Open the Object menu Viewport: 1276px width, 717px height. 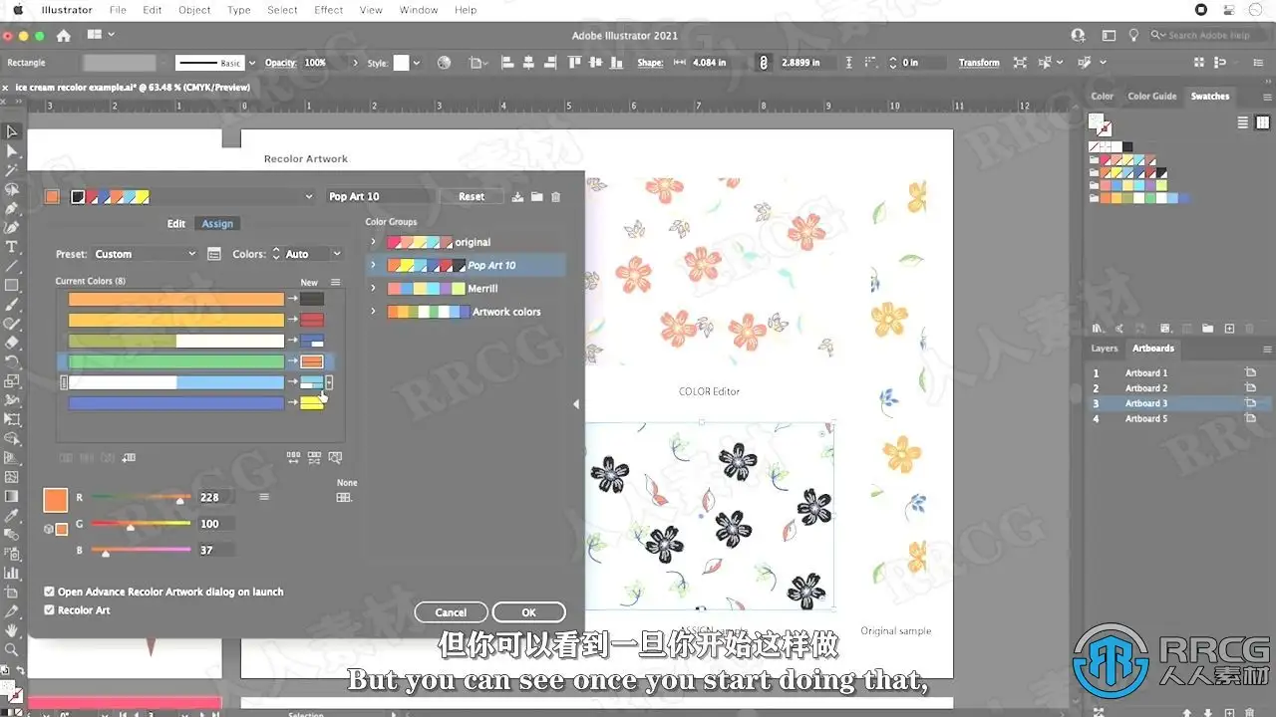194,10
